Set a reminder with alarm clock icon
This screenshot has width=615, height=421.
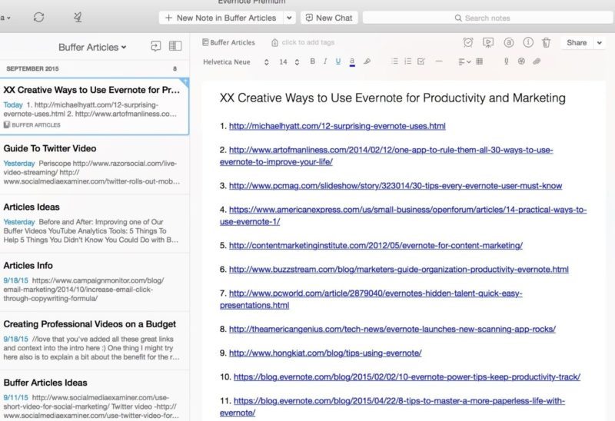click(468, 42)
